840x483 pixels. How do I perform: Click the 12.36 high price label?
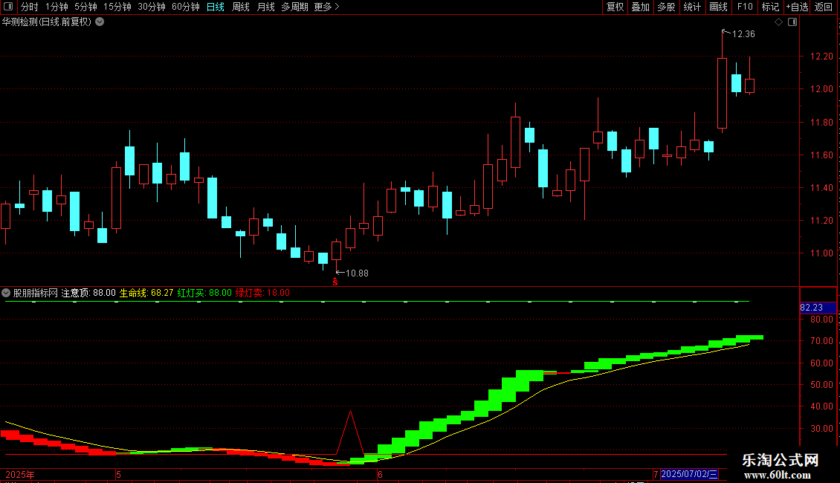pyautogui.click(x=743, y=33)
